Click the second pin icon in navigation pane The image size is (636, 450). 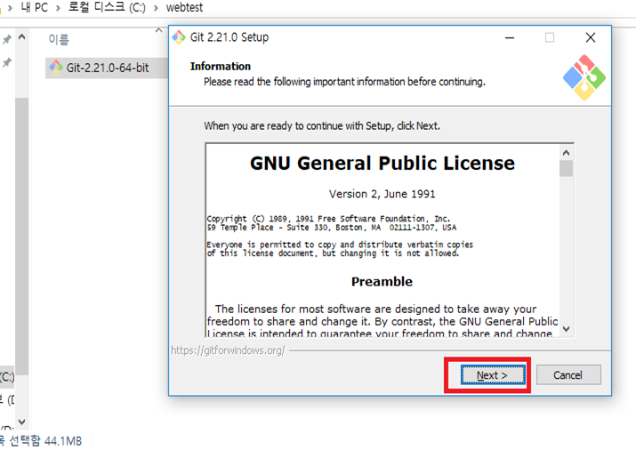7,62
